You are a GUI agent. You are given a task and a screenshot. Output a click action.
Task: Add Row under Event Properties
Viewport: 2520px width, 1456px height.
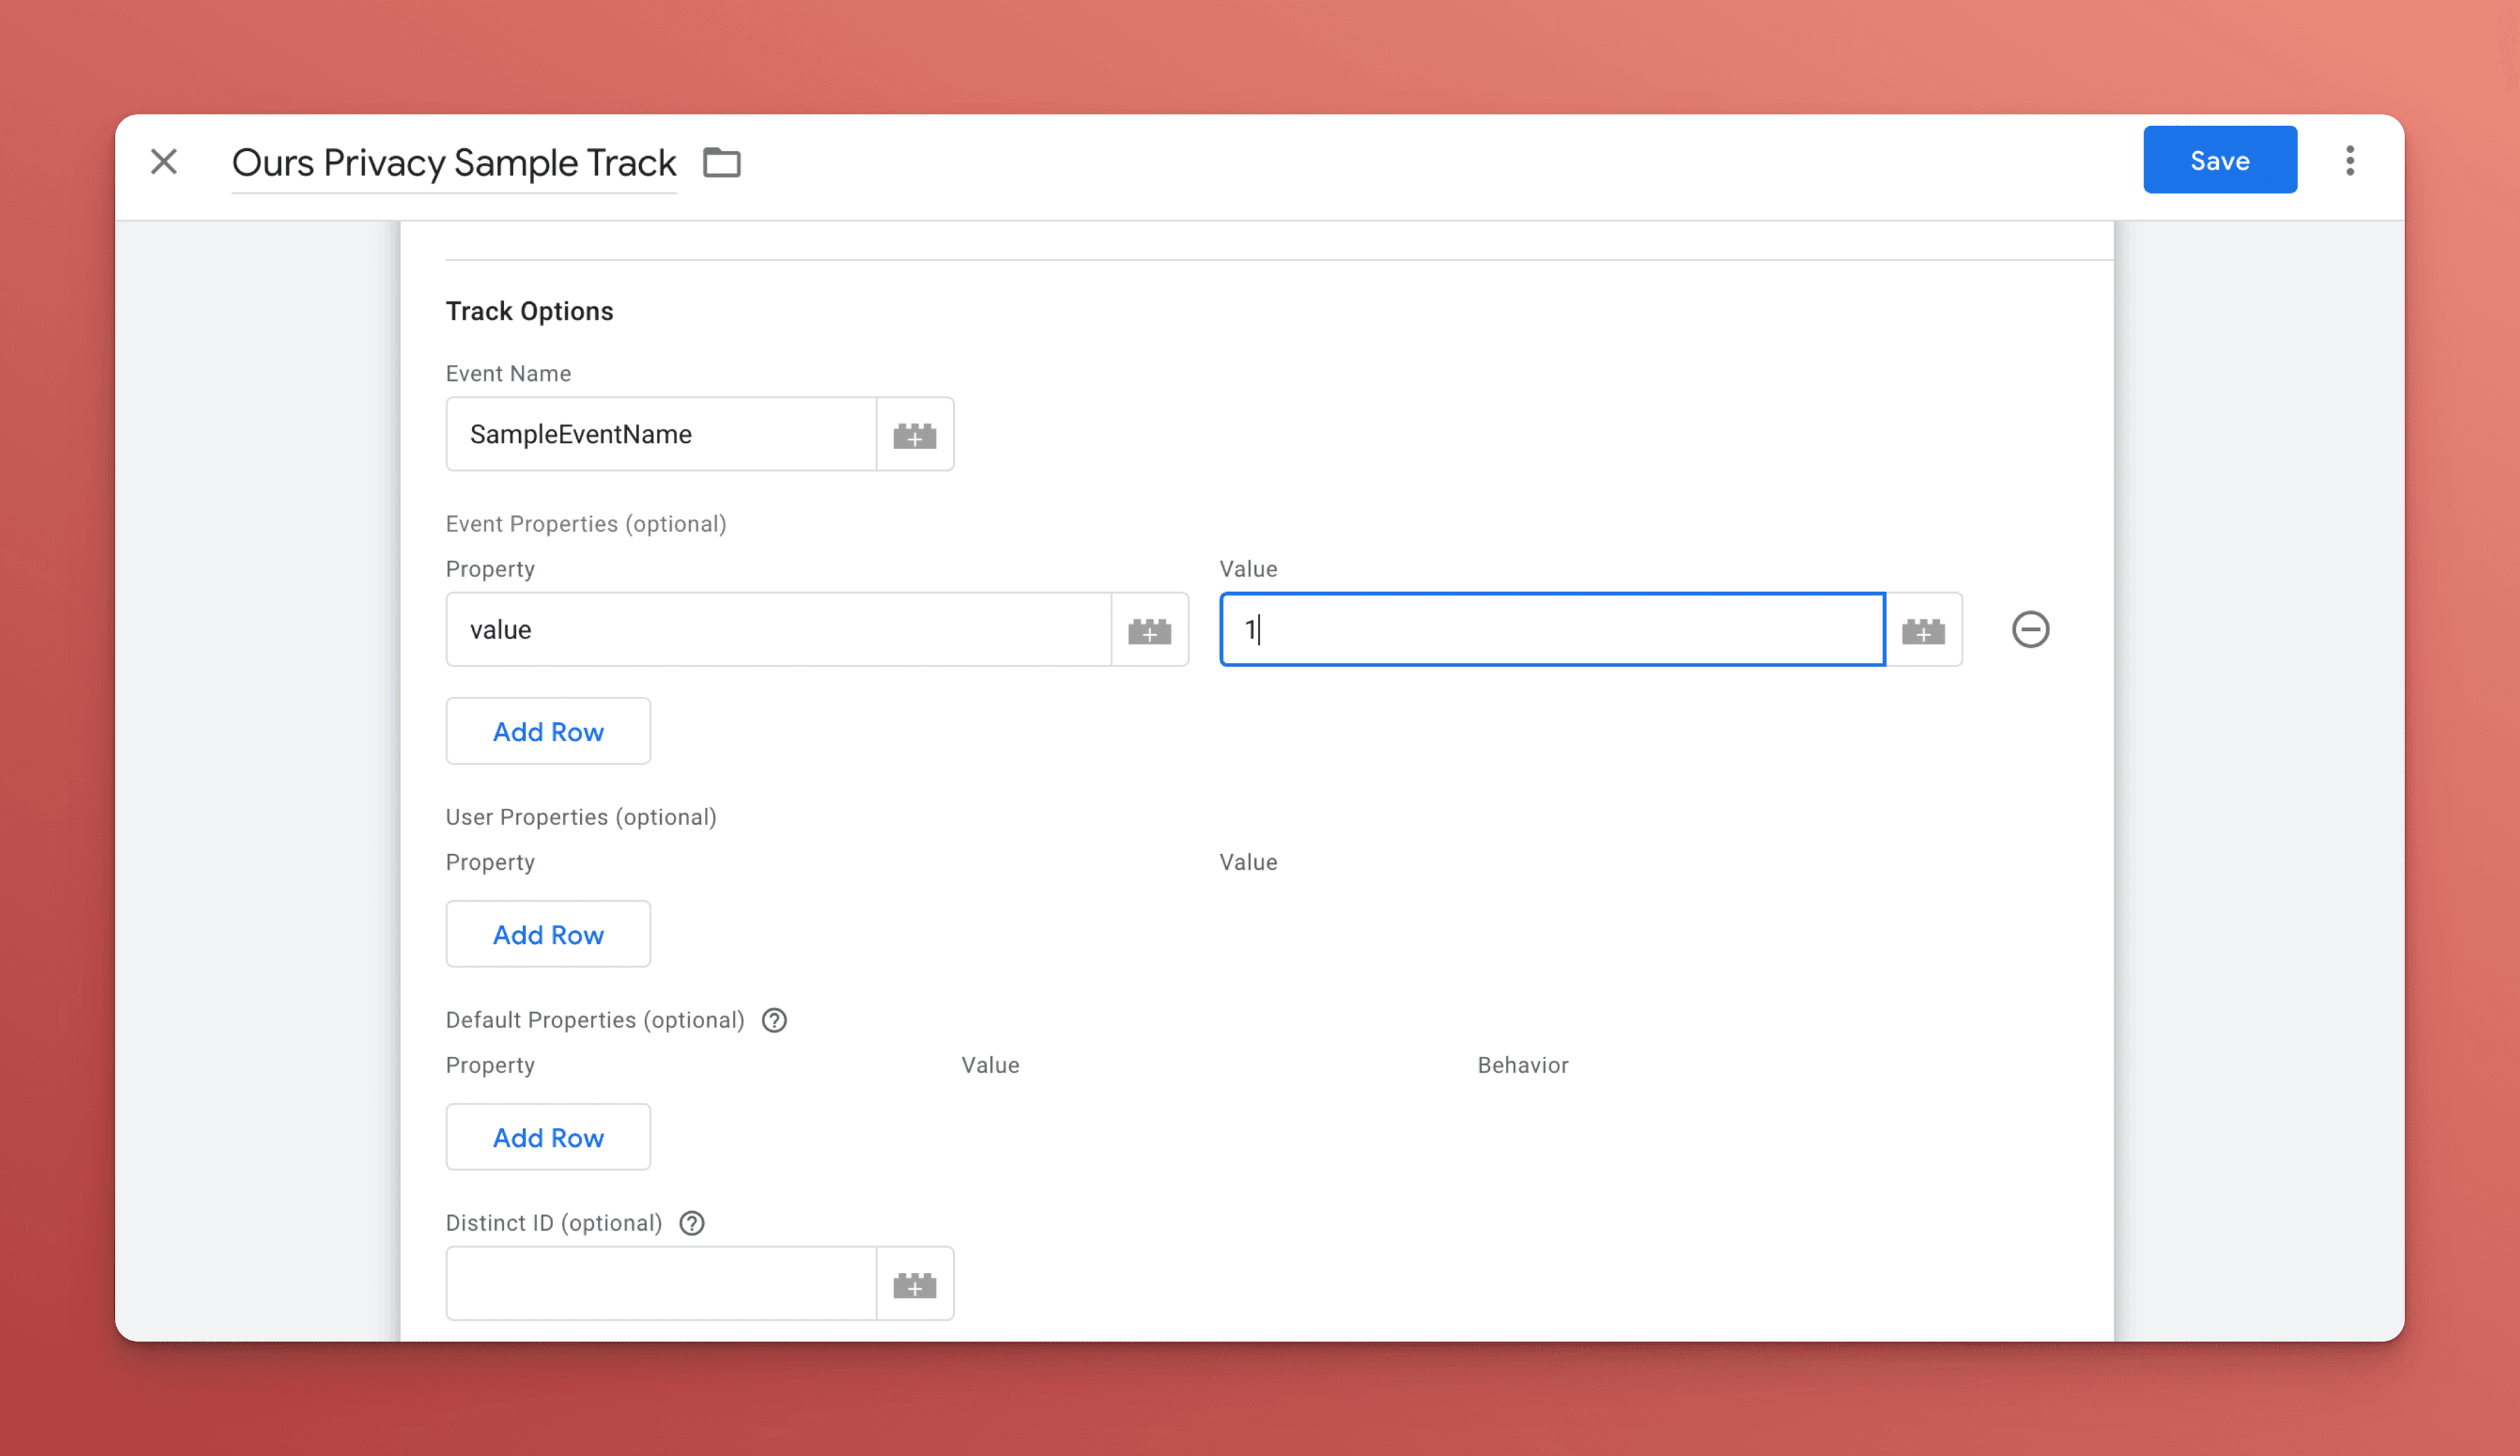548,731
